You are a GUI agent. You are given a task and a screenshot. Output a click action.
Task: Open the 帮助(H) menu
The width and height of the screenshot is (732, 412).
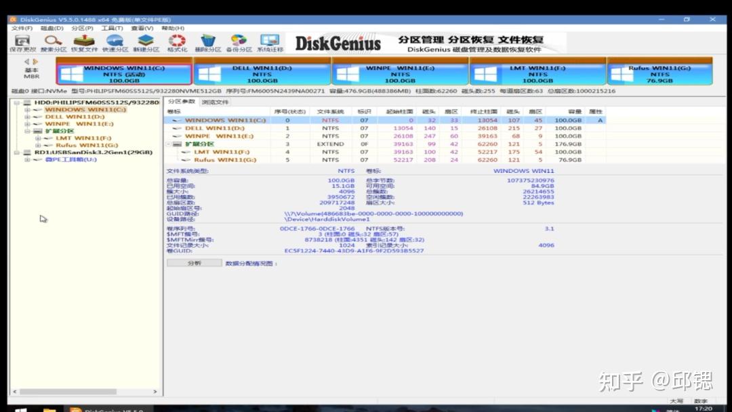point(173,28)
